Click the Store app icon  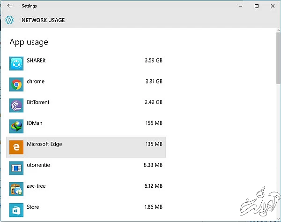tap(16, 209)
